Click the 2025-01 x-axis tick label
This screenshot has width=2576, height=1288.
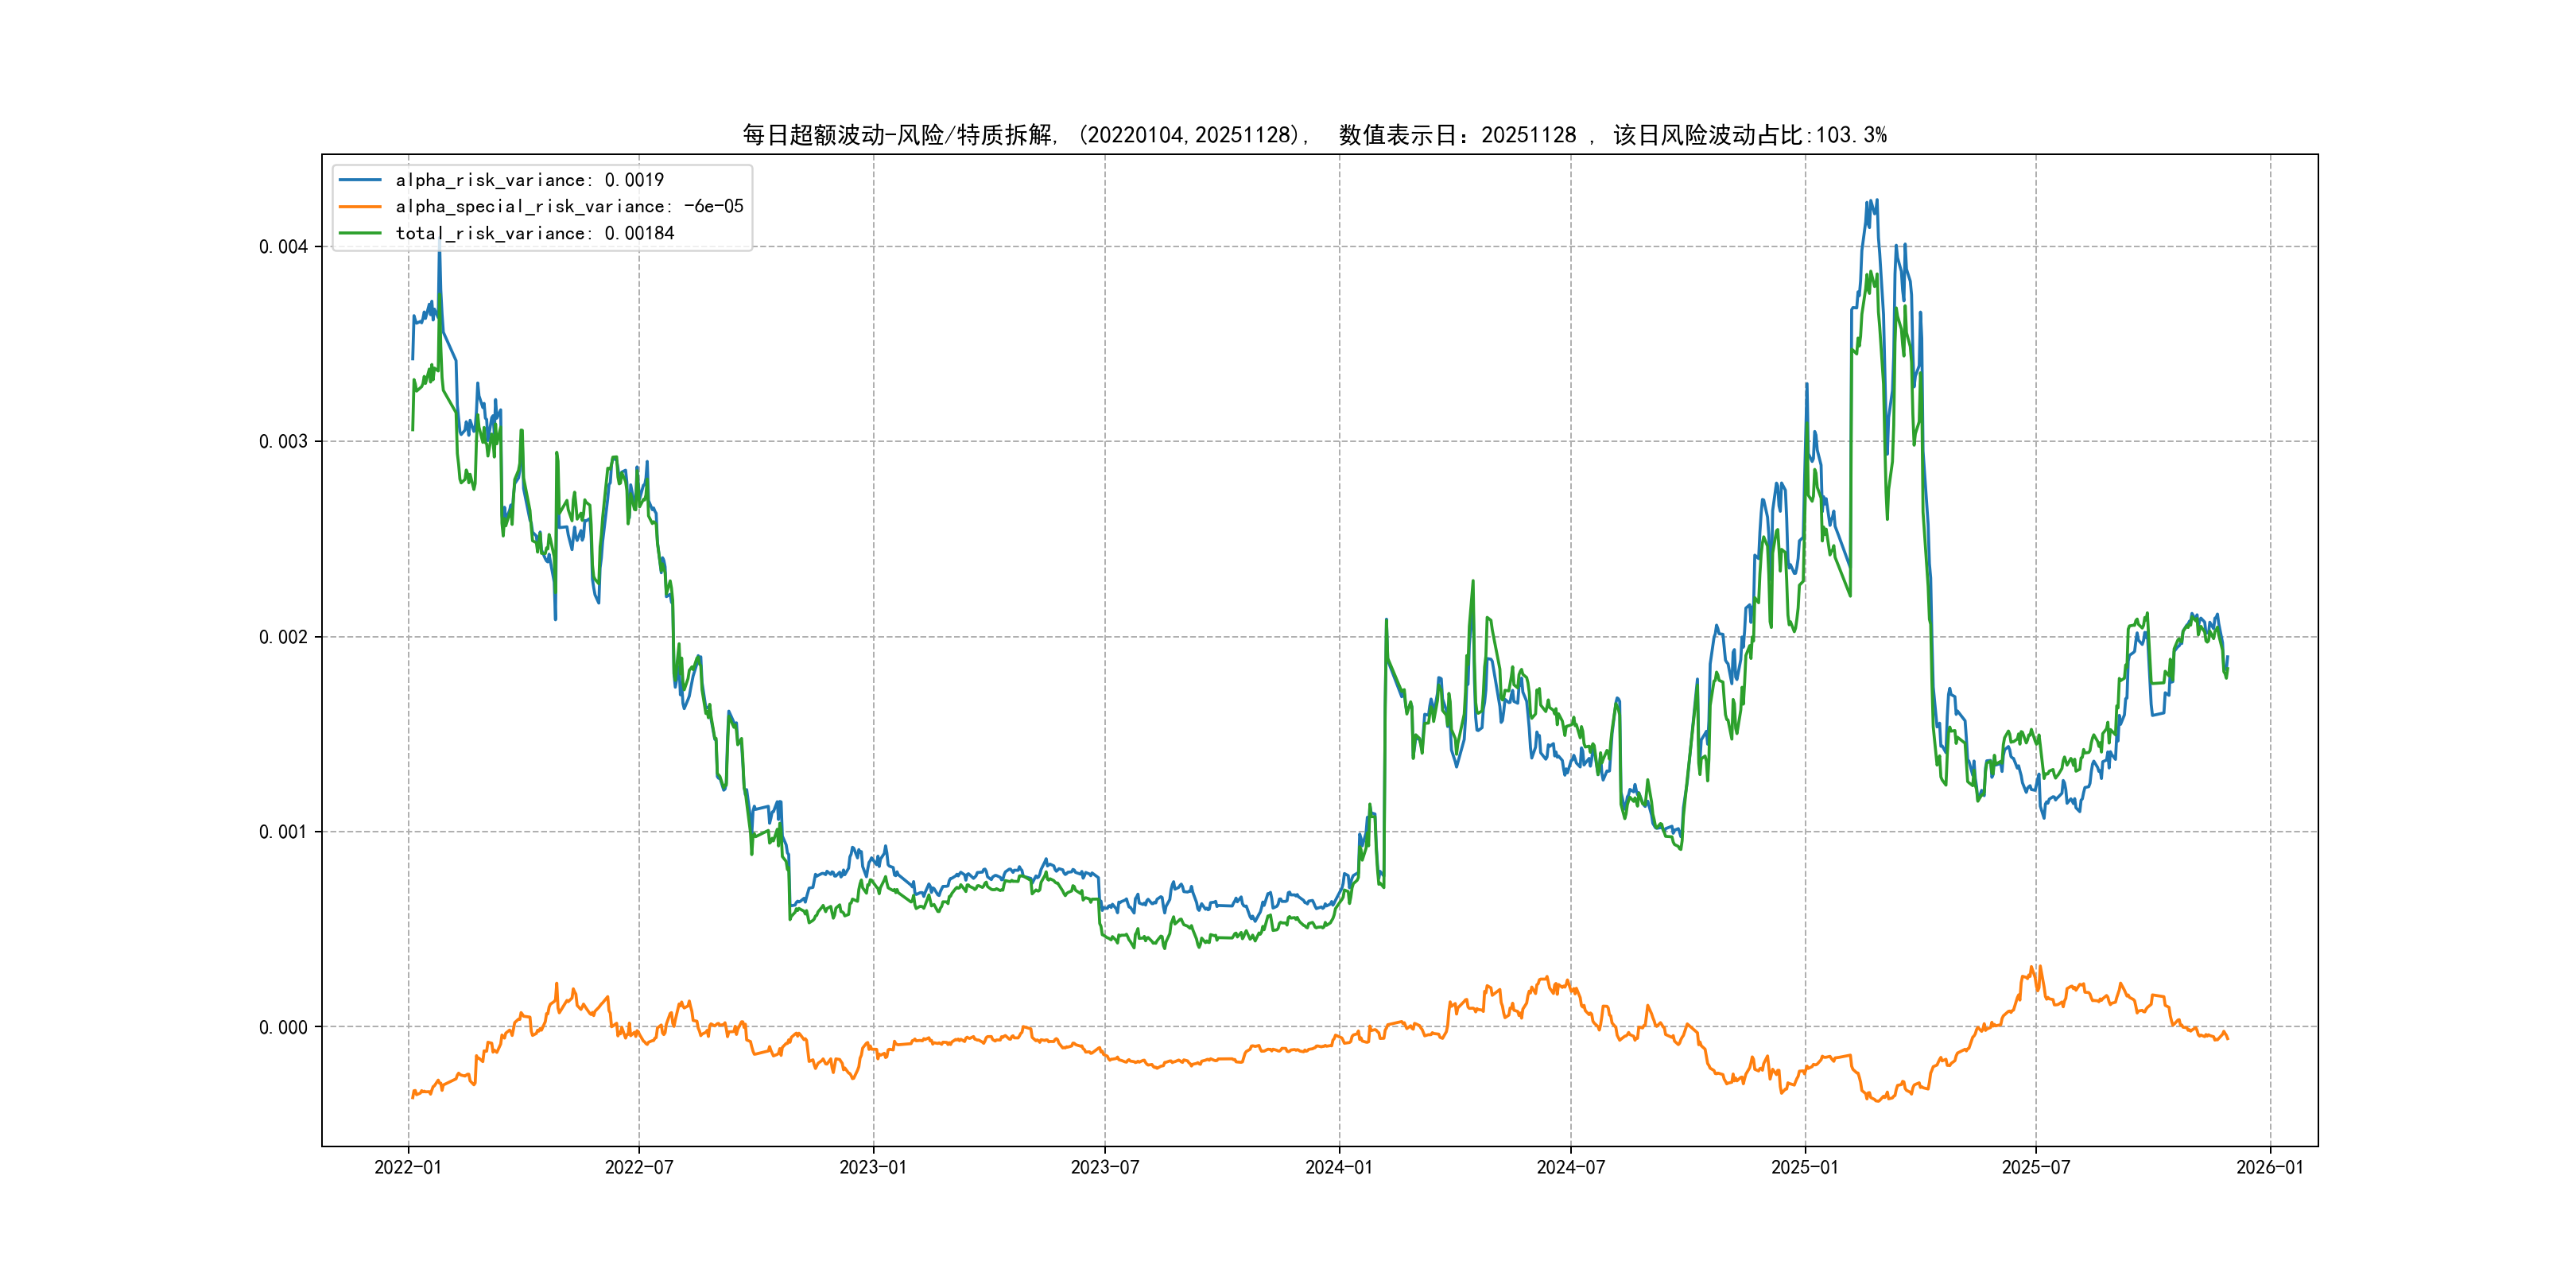[1805, 1167]
